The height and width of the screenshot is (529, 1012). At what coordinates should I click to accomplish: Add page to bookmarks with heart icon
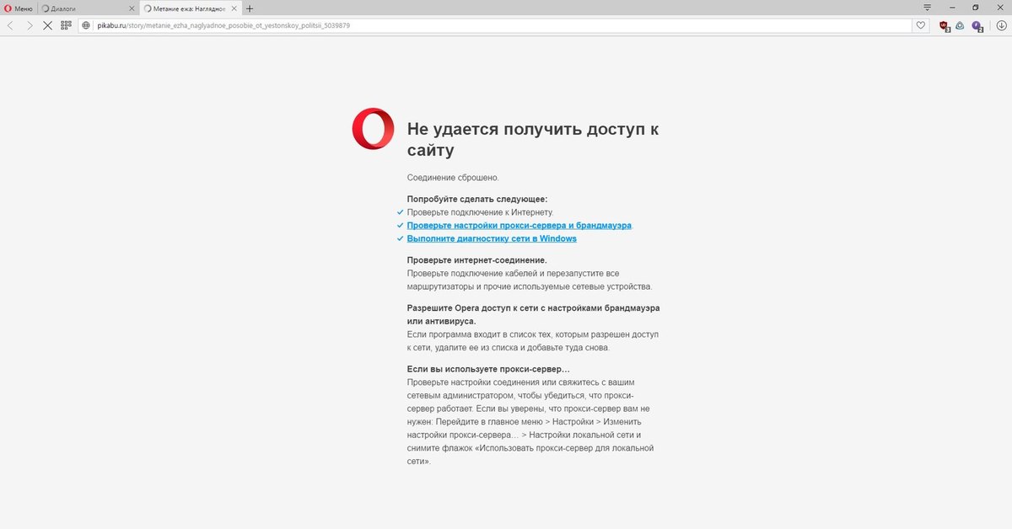(921, 25)
